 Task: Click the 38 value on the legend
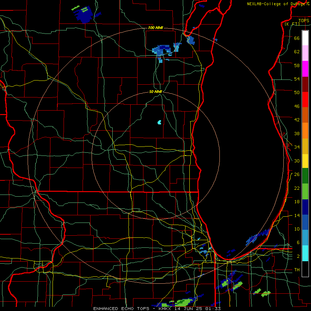coord(297,133)
